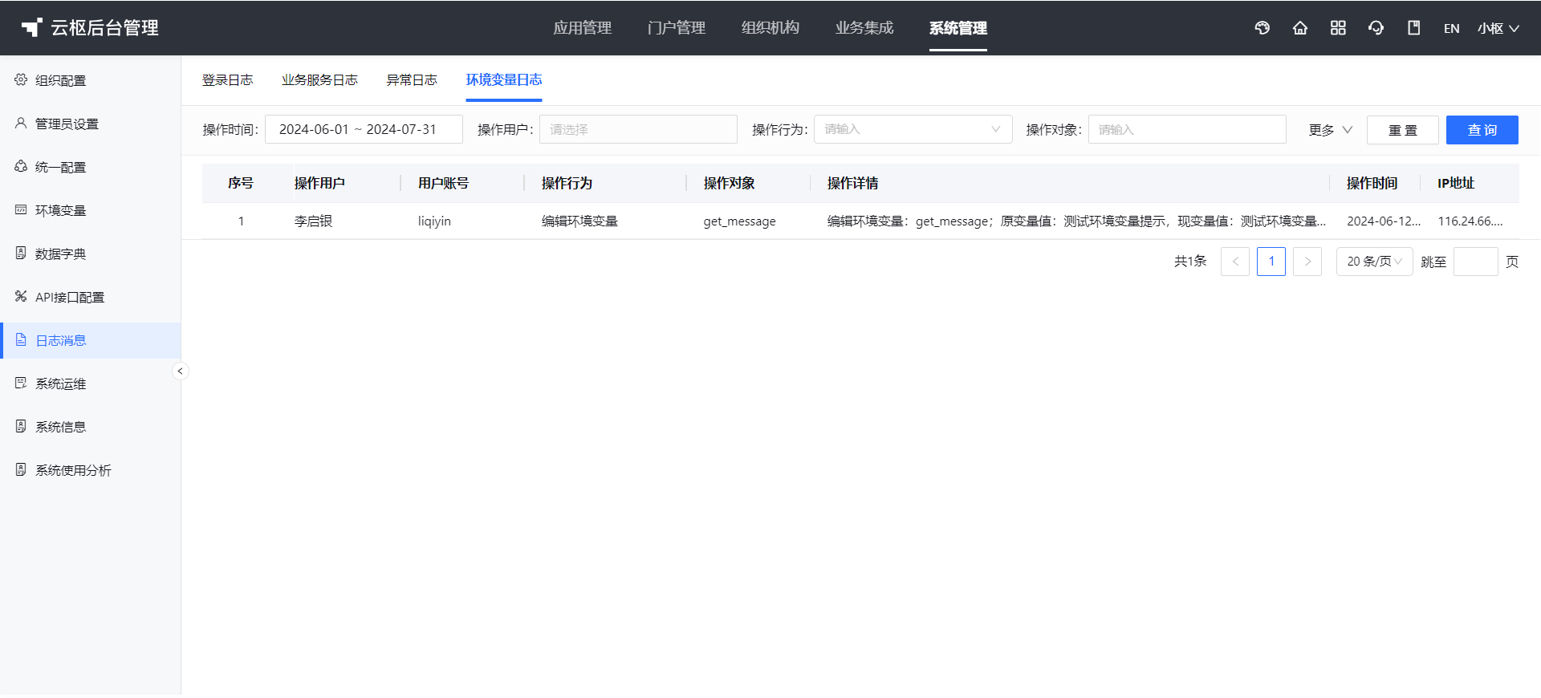
Task: Switch to the 异常日志 tab
Action: click(x=412, y=80)
